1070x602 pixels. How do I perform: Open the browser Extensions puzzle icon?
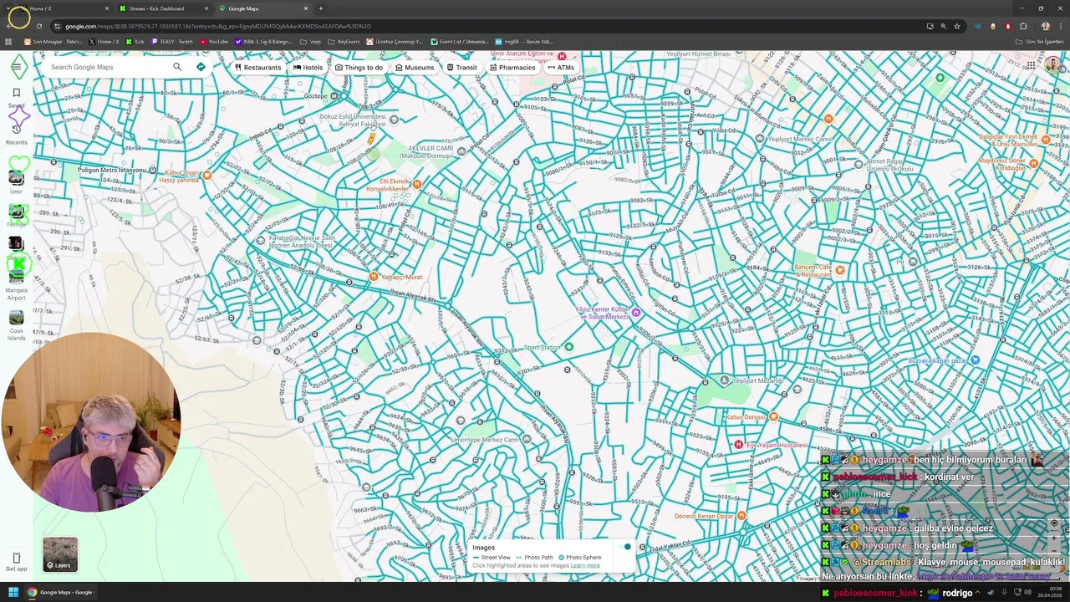tap(1023, 26)
